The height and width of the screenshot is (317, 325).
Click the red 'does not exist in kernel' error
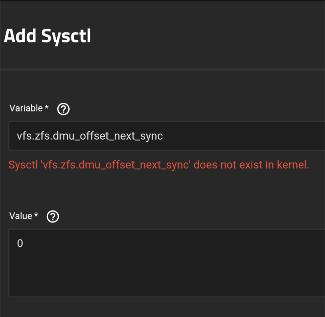tap(159, 165)
